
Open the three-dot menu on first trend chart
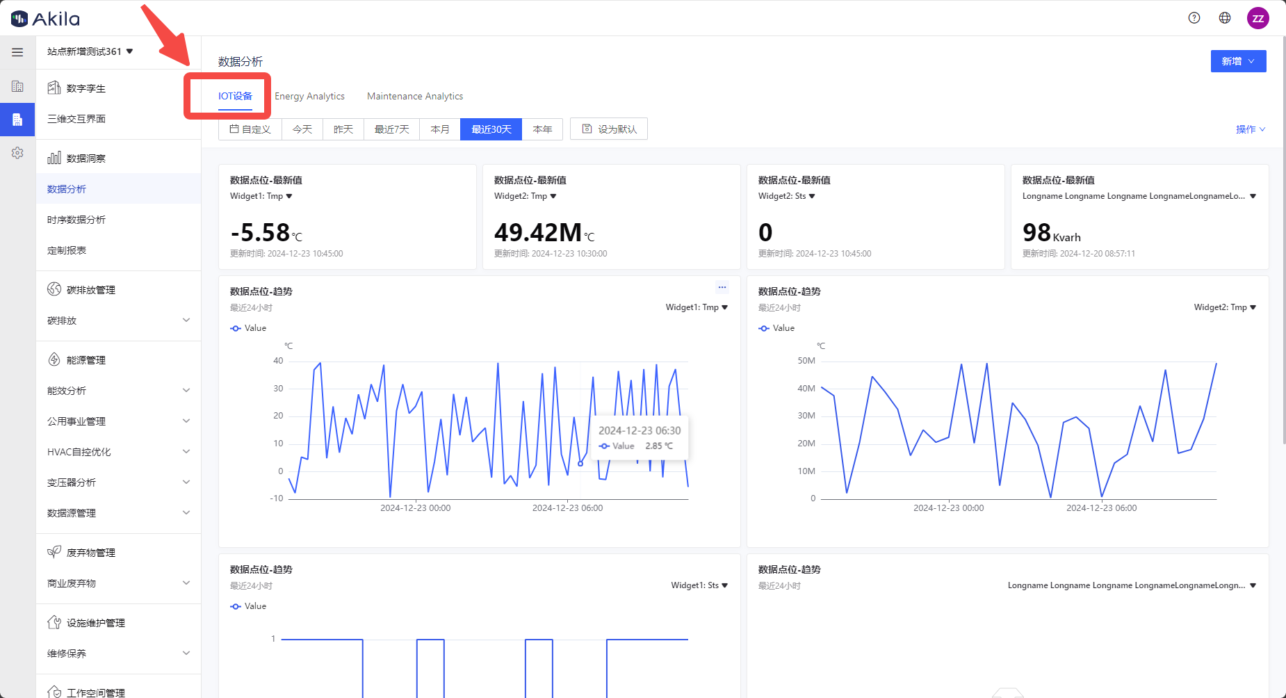[722, 287]
